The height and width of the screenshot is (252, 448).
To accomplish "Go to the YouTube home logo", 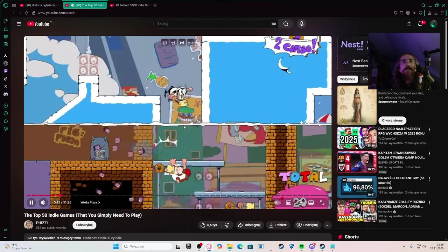I will [38, 24].
